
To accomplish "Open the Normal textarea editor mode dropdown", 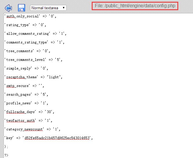I will coord(48,8).
